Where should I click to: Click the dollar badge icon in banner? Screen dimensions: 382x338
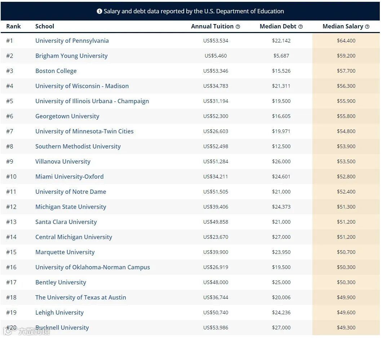pos(99,11)
